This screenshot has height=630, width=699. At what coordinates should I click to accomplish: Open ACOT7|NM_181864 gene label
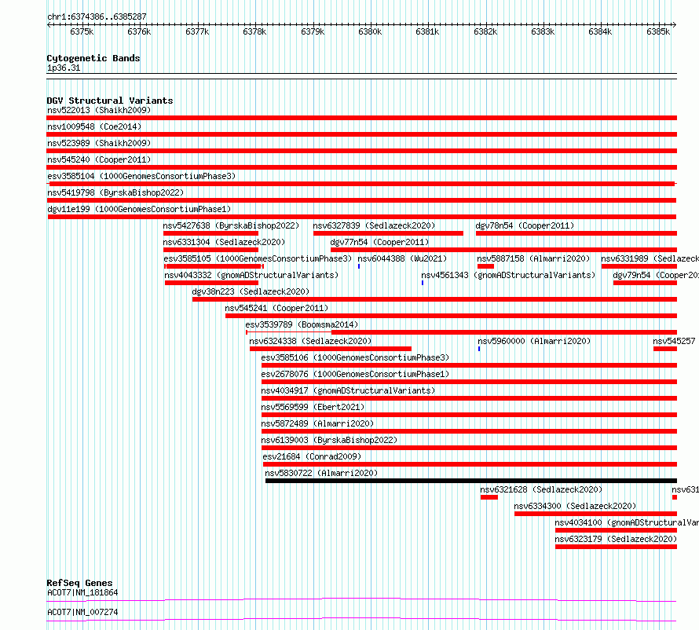[82, 592]
